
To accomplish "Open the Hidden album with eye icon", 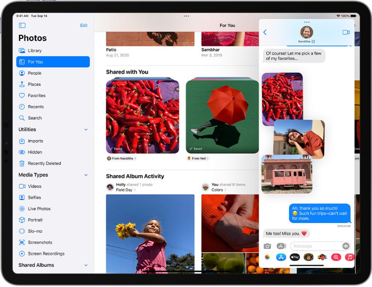I will 35,152.
